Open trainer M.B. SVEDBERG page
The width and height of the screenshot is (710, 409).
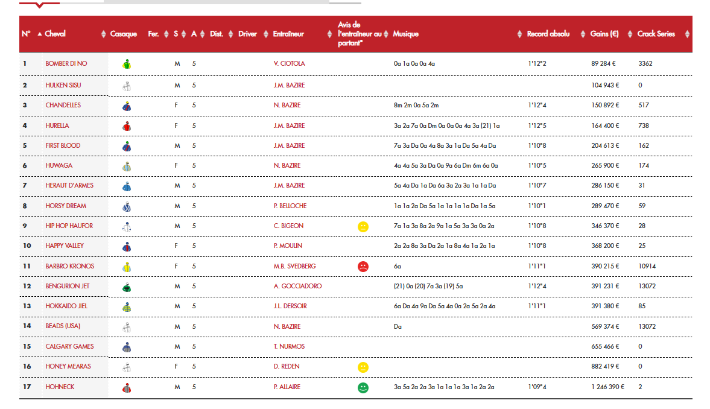295,266
